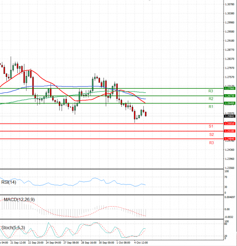Click the RSI axis value 70
237x246 pixels.
click(x=226, y=177)
